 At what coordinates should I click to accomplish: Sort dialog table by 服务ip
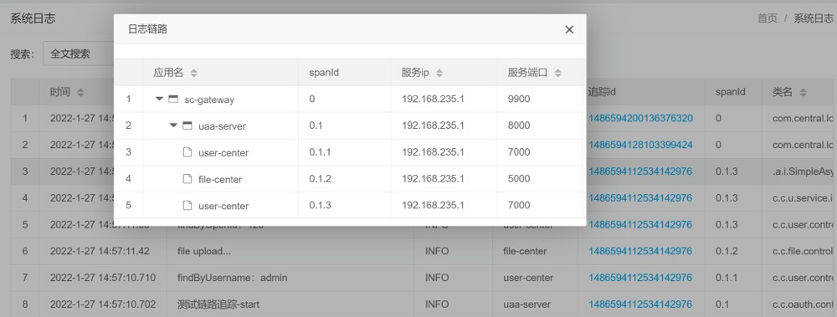(x=439, y=73)
